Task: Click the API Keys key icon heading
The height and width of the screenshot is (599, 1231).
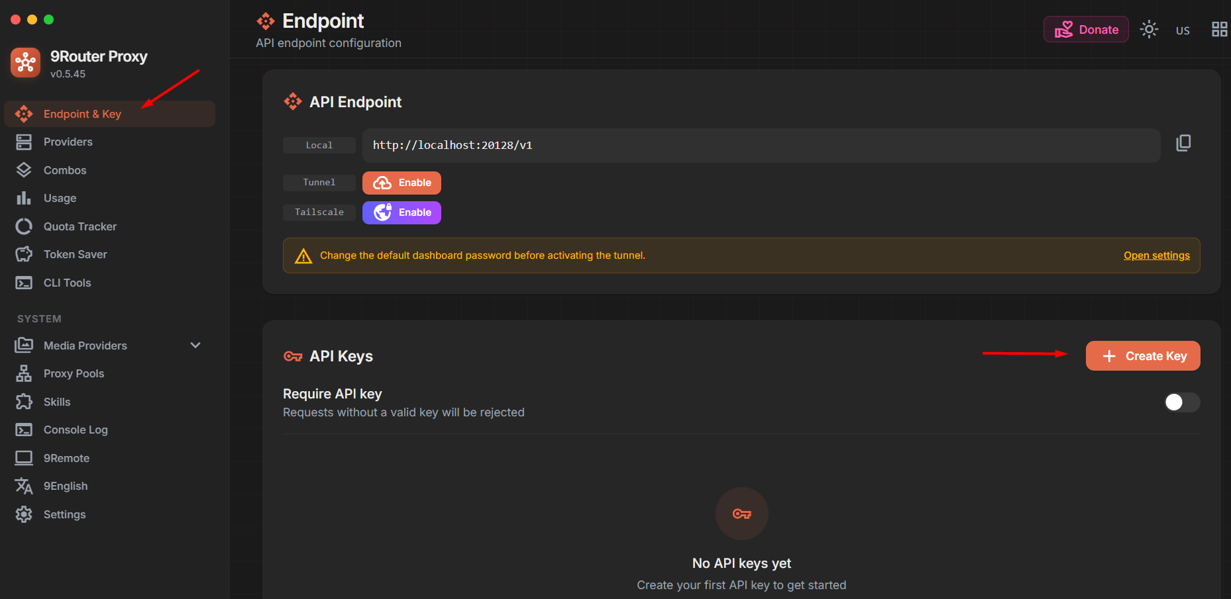Action: (x=293, y=356)
